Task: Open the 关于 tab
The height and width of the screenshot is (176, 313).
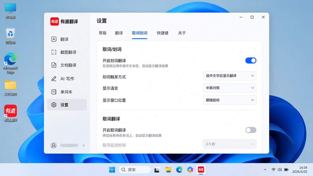Action: tap(182, 33)
